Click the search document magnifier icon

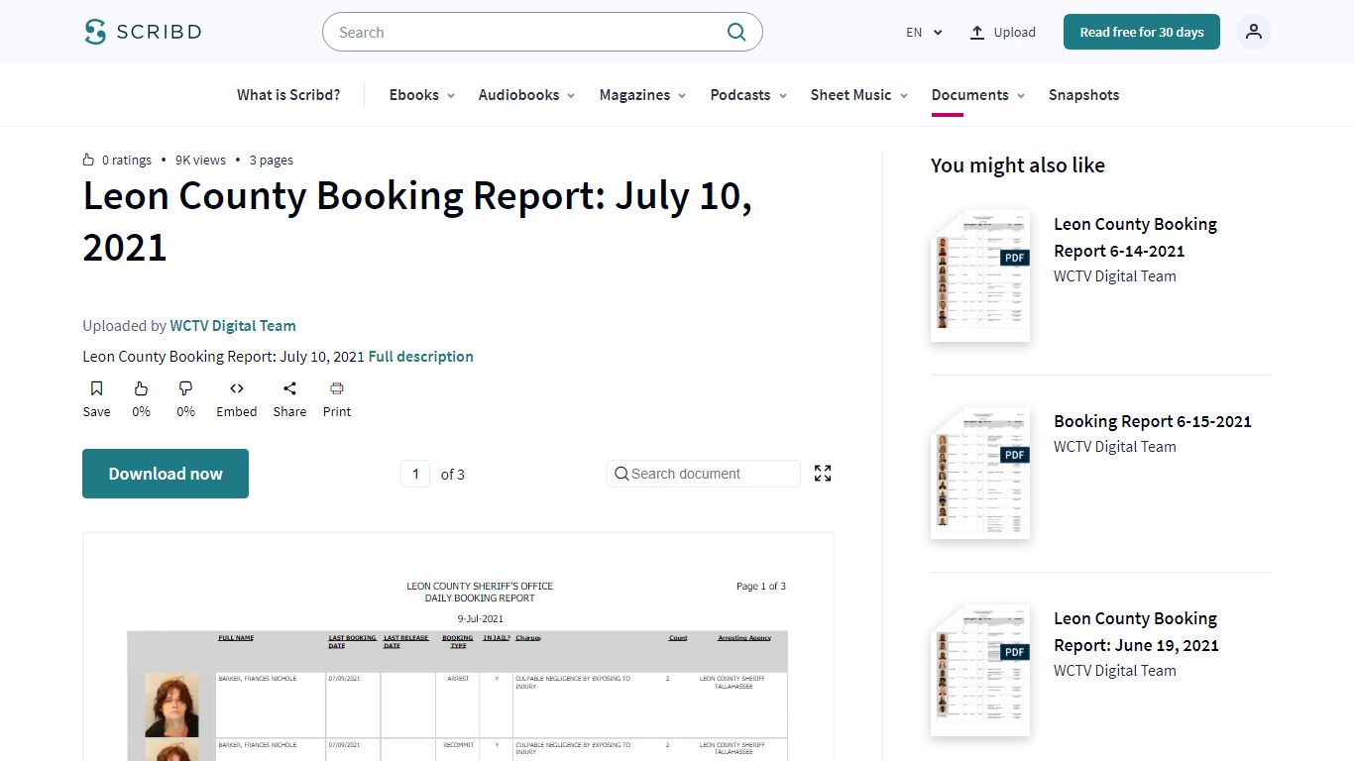621,474
